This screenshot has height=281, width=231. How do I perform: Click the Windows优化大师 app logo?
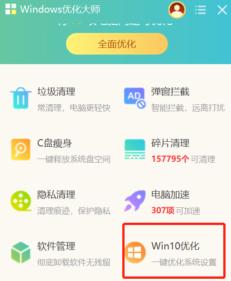11,9
